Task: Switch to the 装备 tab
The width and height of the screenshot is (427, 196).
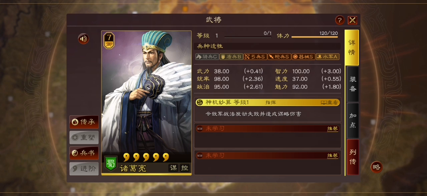Action: click(x=353, y=84)
